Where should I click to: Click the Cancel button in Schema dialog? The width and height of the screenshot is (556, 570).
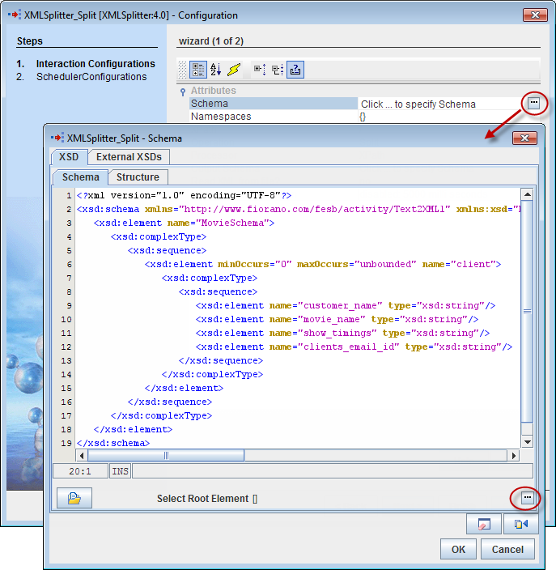coord(507,549)
